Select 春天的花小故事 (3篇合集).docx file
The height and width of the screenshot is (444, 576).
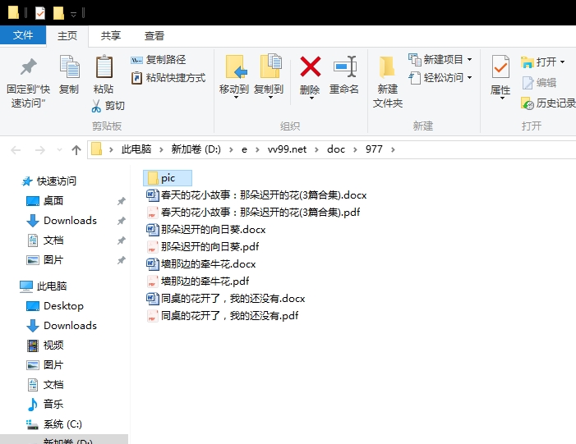point(256,195)
